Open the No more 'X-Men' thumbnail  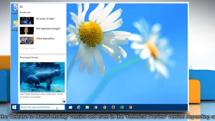pos(27,21)
